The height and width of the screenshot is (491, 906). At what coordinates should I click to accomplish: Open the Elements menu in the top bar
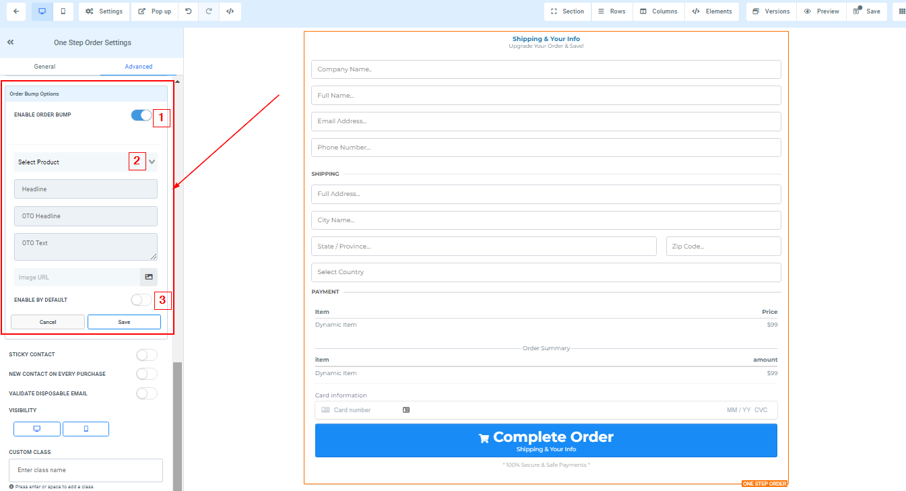click(712, 11)
